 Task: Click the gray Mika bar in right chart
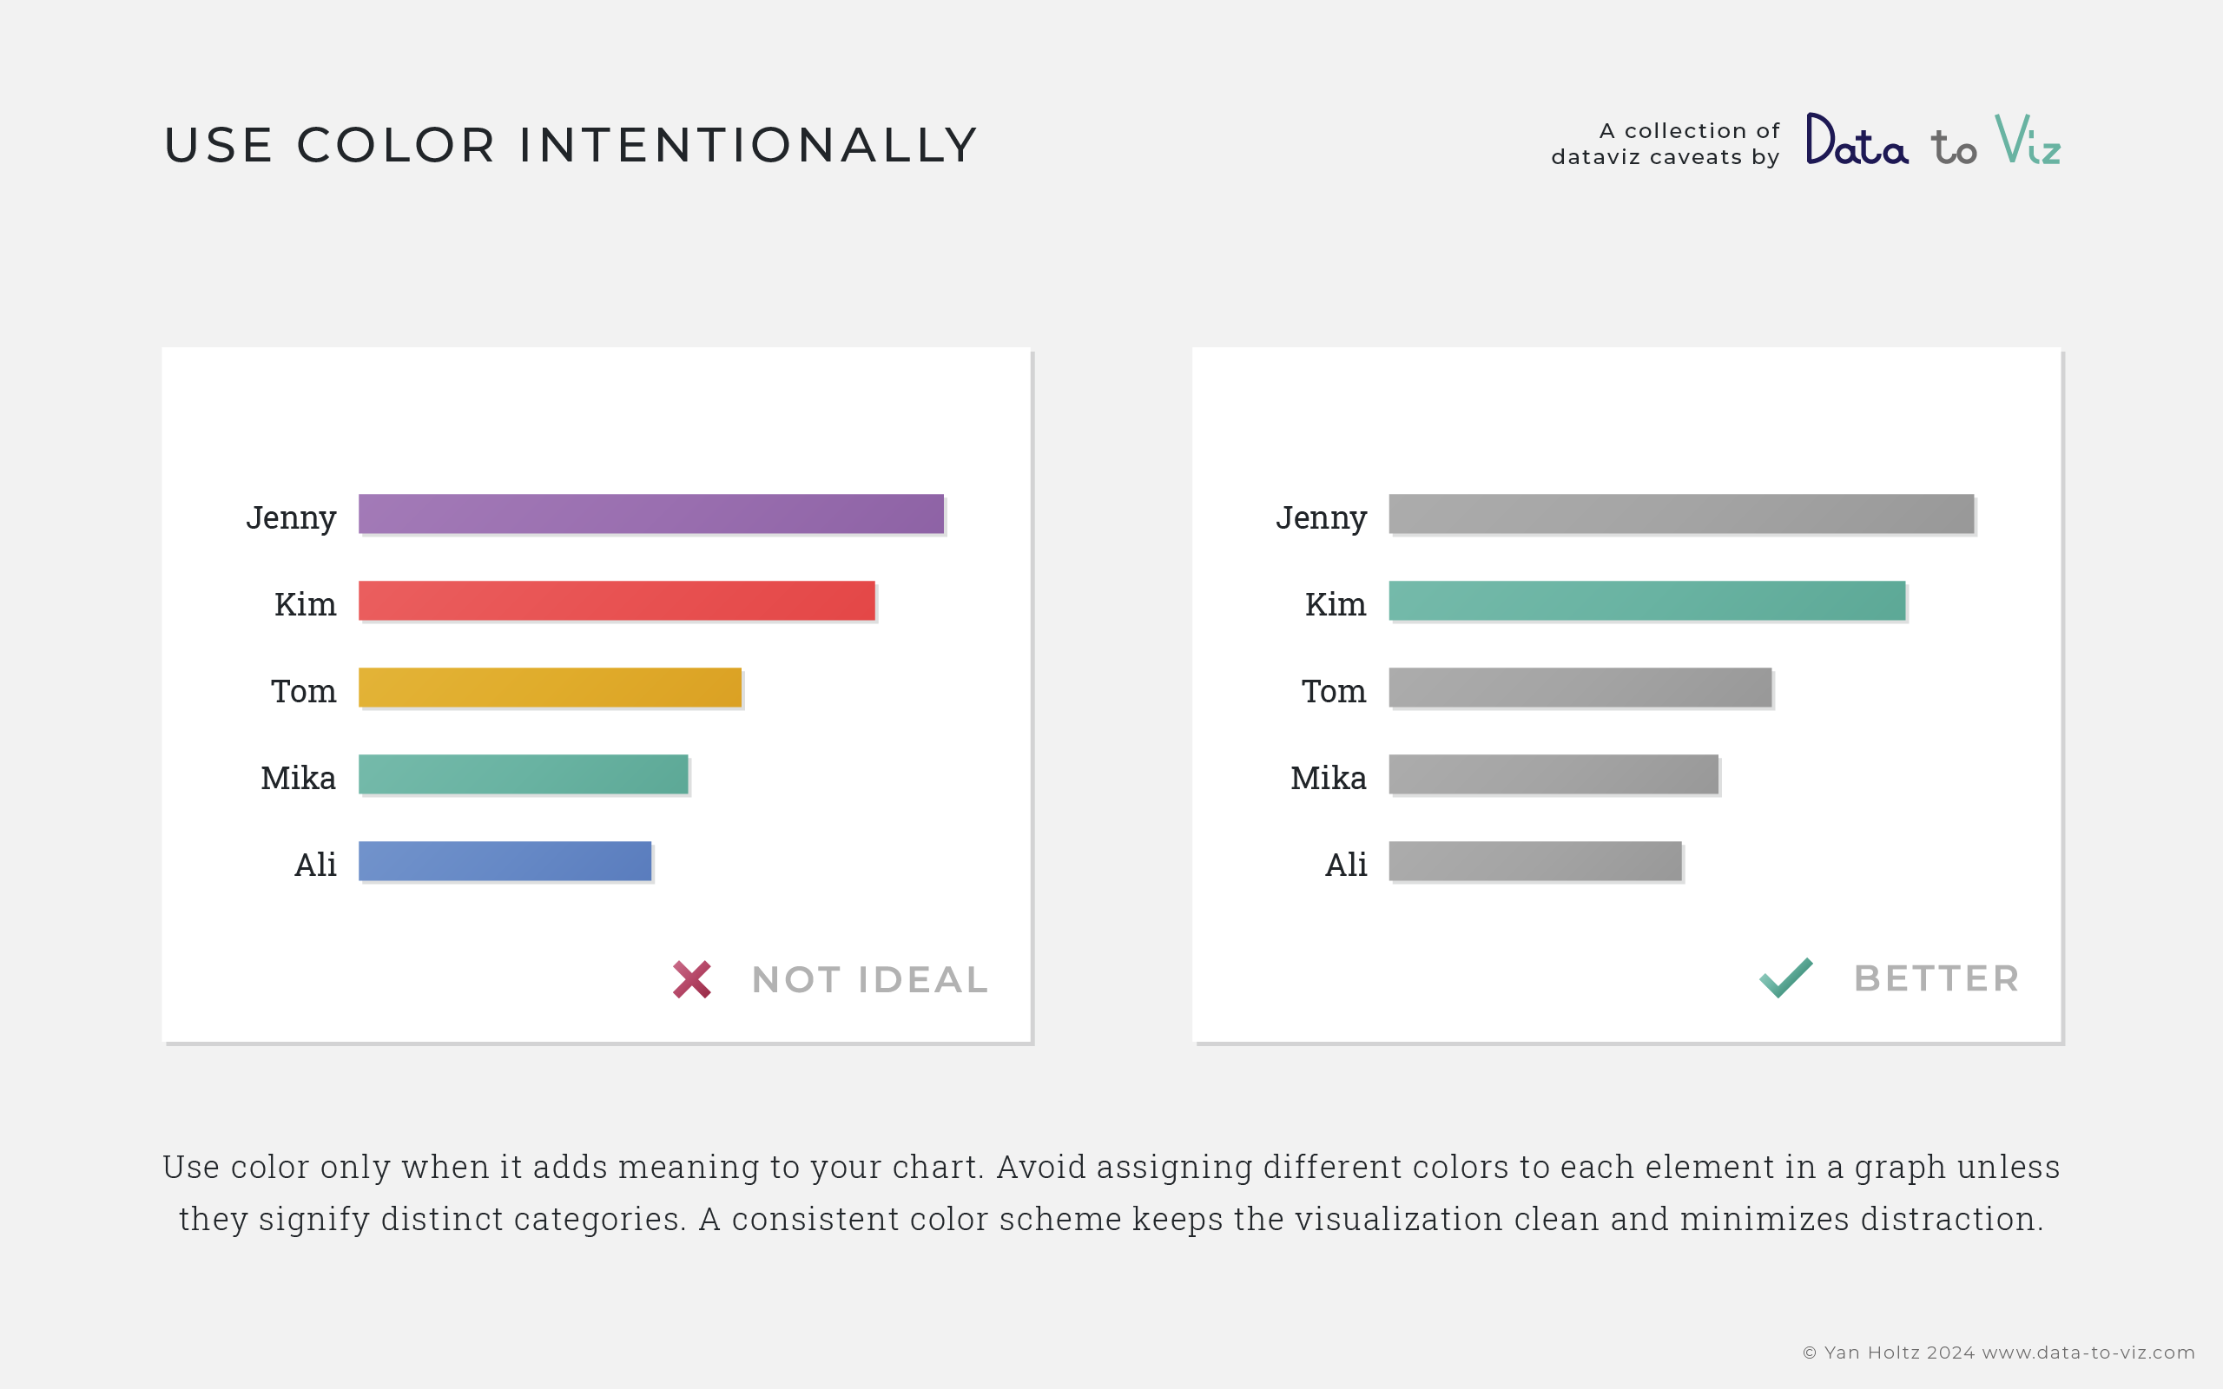pos(1553,774)
